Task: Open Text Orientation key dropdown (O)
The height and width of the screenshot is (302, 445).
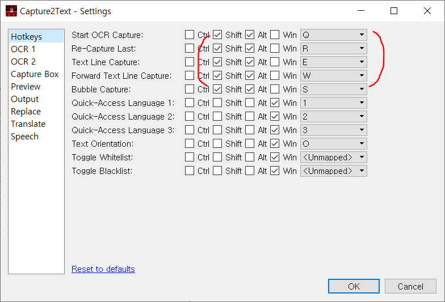Action: pyautogui.click(x=334, y=144)
